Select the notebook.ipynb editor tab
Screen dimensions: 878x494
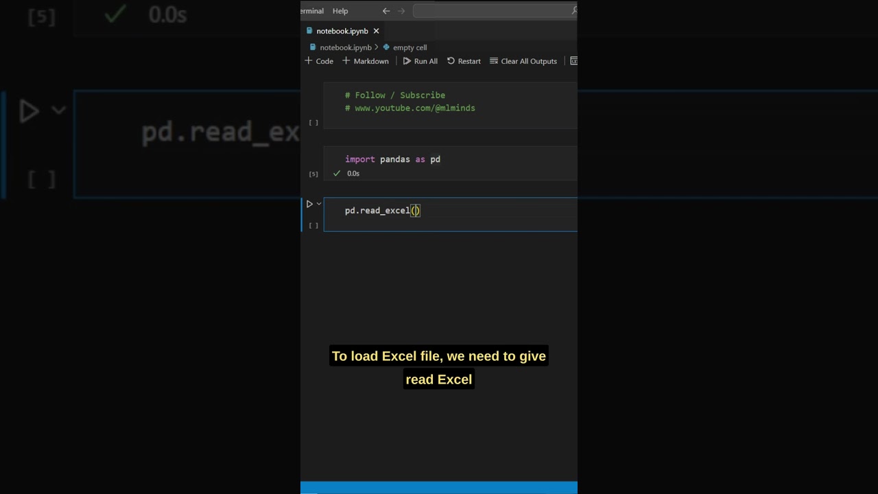click(342, 31)
